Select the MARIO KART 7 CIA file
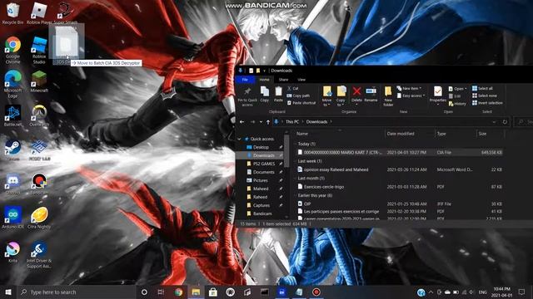The image size is (533, 299). tap(400, 153)
